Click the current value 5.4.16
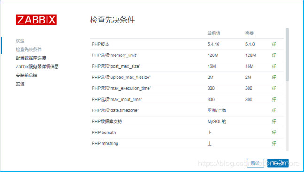The image size is (304, 172). 213,44
